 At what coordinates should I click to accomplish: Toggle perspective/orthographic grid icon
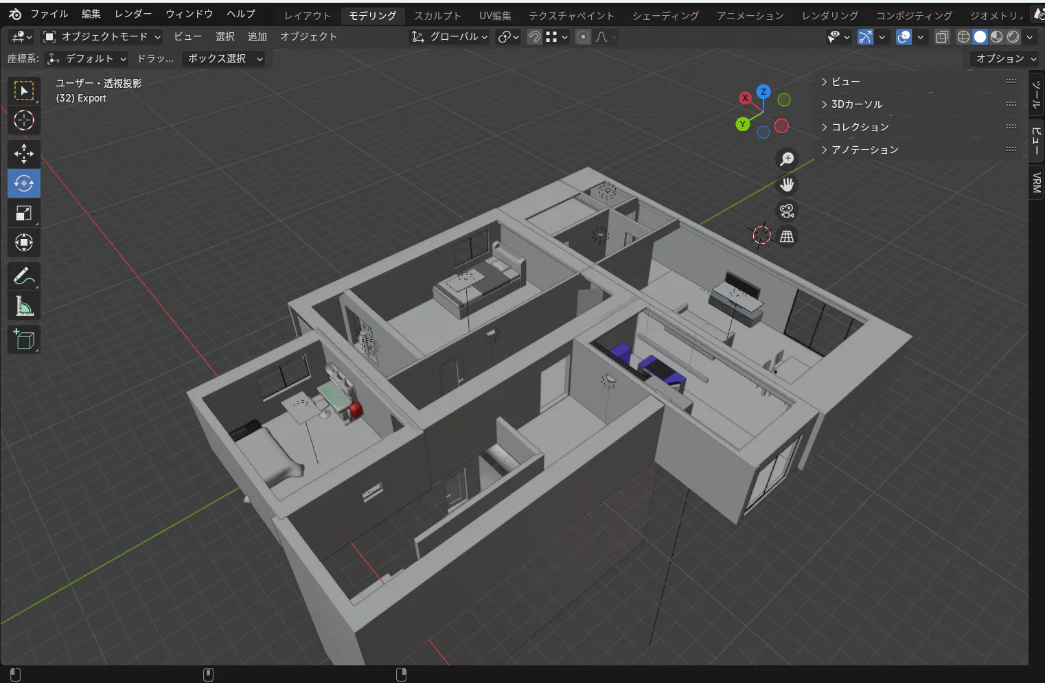787,237
